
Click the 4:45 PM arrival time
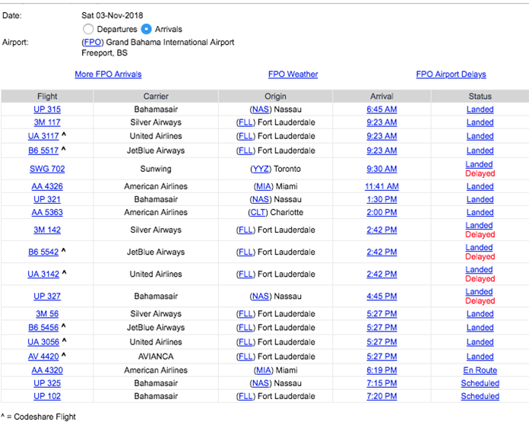click(382, 297)
